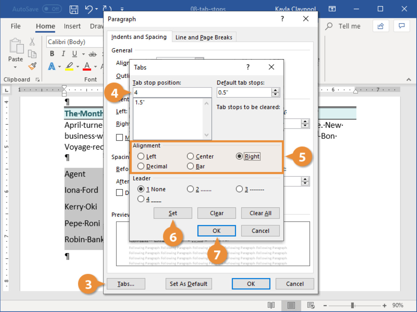Screen dimensions: 417x312
Task: Open the Insert ribbon tab
Action: pos(72,26)
